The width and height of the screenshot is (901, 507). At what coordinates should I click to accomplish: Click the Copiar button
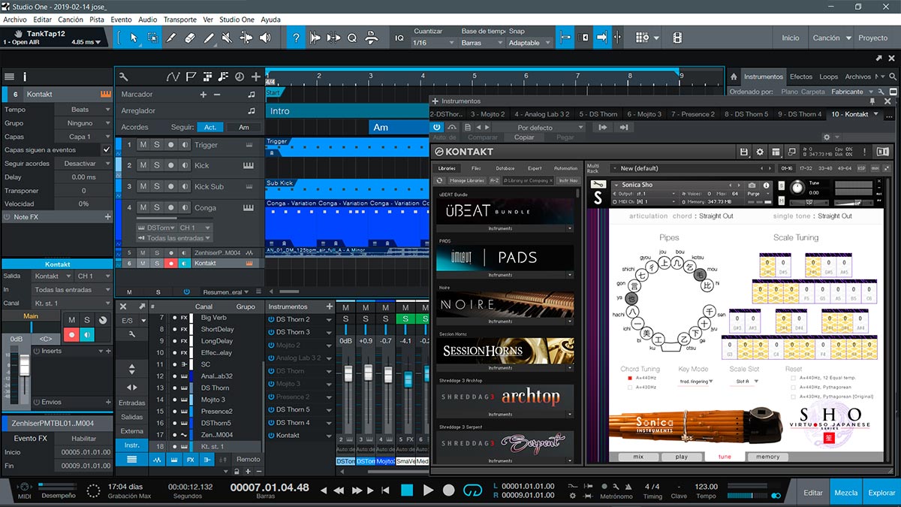(524, 137)
